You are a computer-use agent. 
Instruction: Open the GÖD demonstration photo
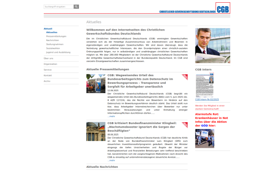tap(205, 139)
